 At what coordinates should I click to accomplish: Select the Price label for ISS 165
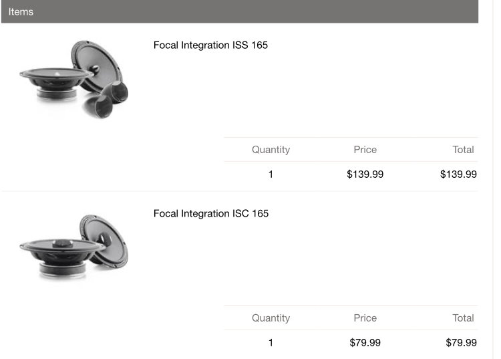(365, 150)
